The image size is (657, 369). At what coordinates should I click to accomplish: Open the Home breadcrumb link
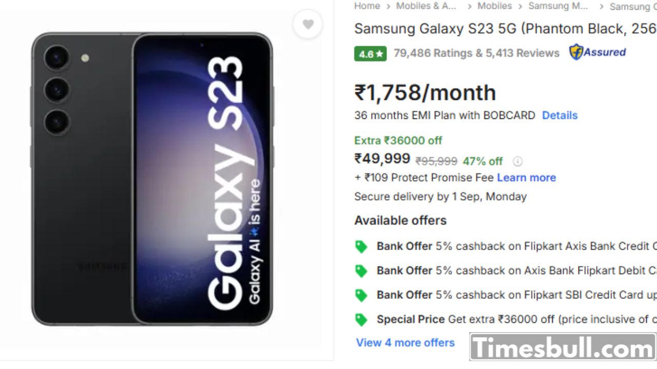[367, 6]
